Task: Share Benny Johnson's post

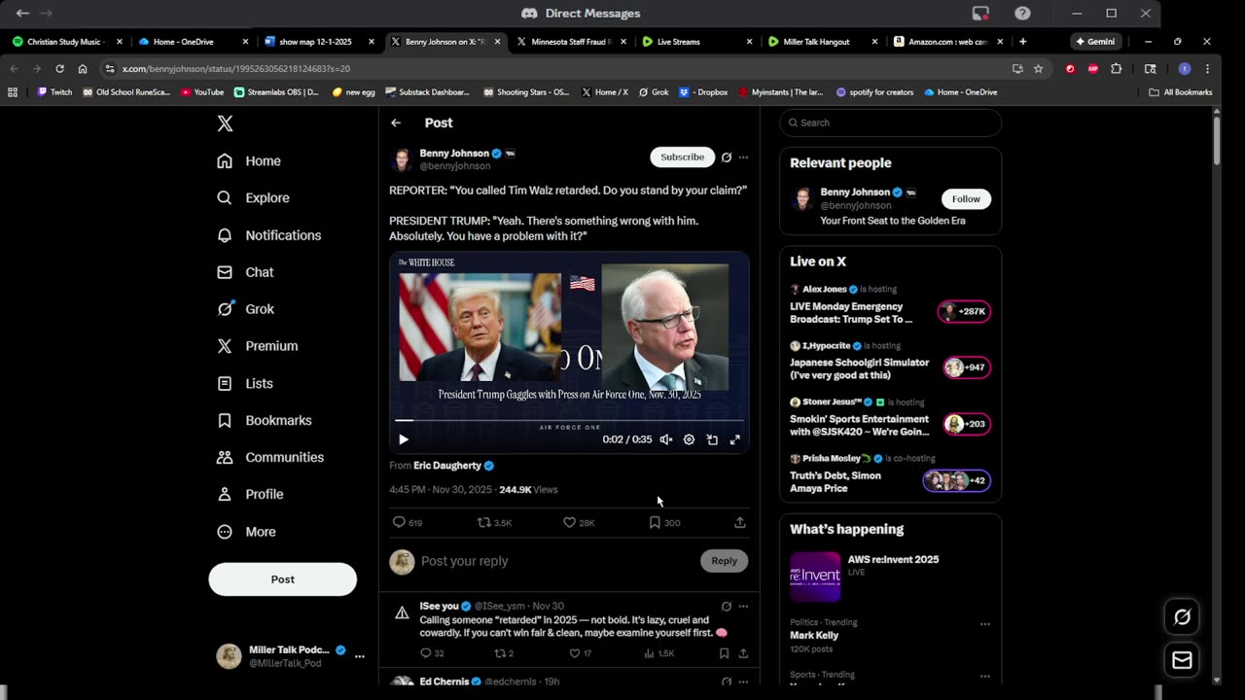Action: tap(740, 522)
